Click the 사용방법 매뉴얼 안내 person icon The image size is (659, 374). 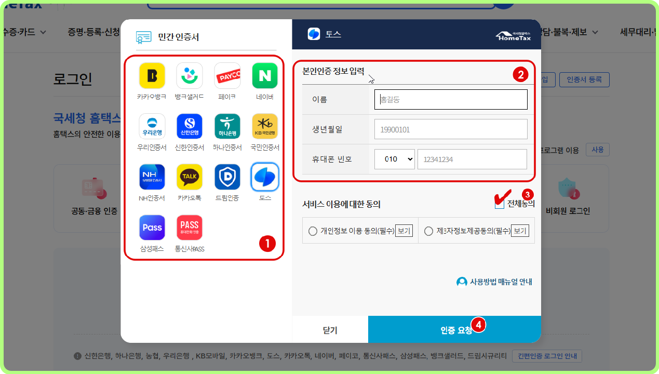462,282
